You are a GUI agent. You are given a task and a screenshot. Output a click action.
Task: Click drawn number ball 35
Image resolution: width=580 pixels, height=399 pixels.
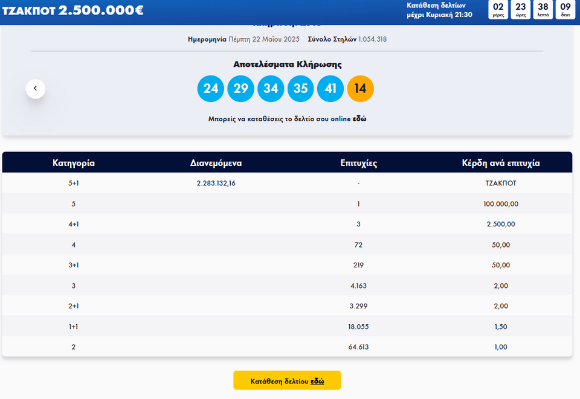(301, 89)
